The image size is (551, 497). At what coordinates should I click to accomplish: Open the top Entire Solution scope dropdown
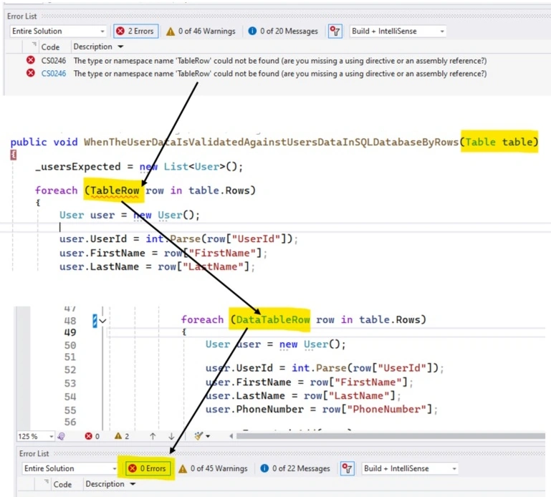pos(58,32)
